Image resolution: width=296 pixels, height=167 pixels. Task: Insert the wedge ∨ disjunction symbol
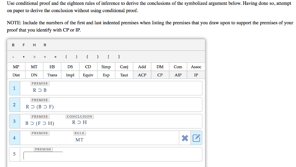(45, 57)
